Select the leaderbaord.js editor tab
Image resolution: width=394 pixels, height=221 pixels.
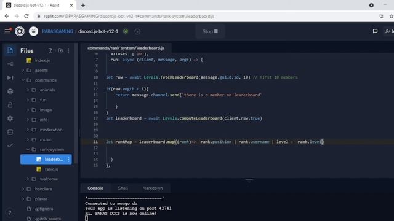click(x=126, y=48)
